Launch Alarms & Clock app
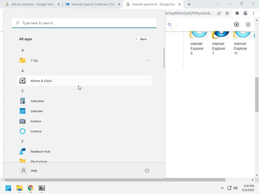This screenshot has height=194, width=259. pos(84,81)
